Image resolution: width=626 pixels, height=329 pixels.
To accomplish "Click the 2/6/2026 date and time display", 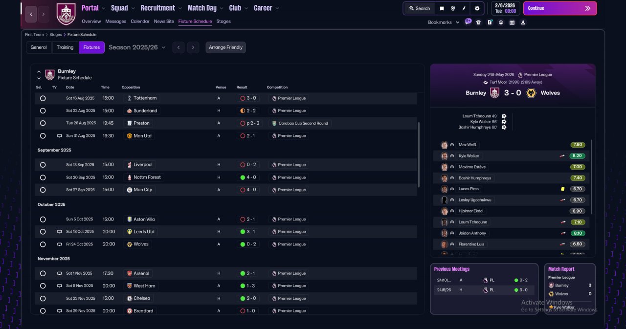I will (506, 8).
